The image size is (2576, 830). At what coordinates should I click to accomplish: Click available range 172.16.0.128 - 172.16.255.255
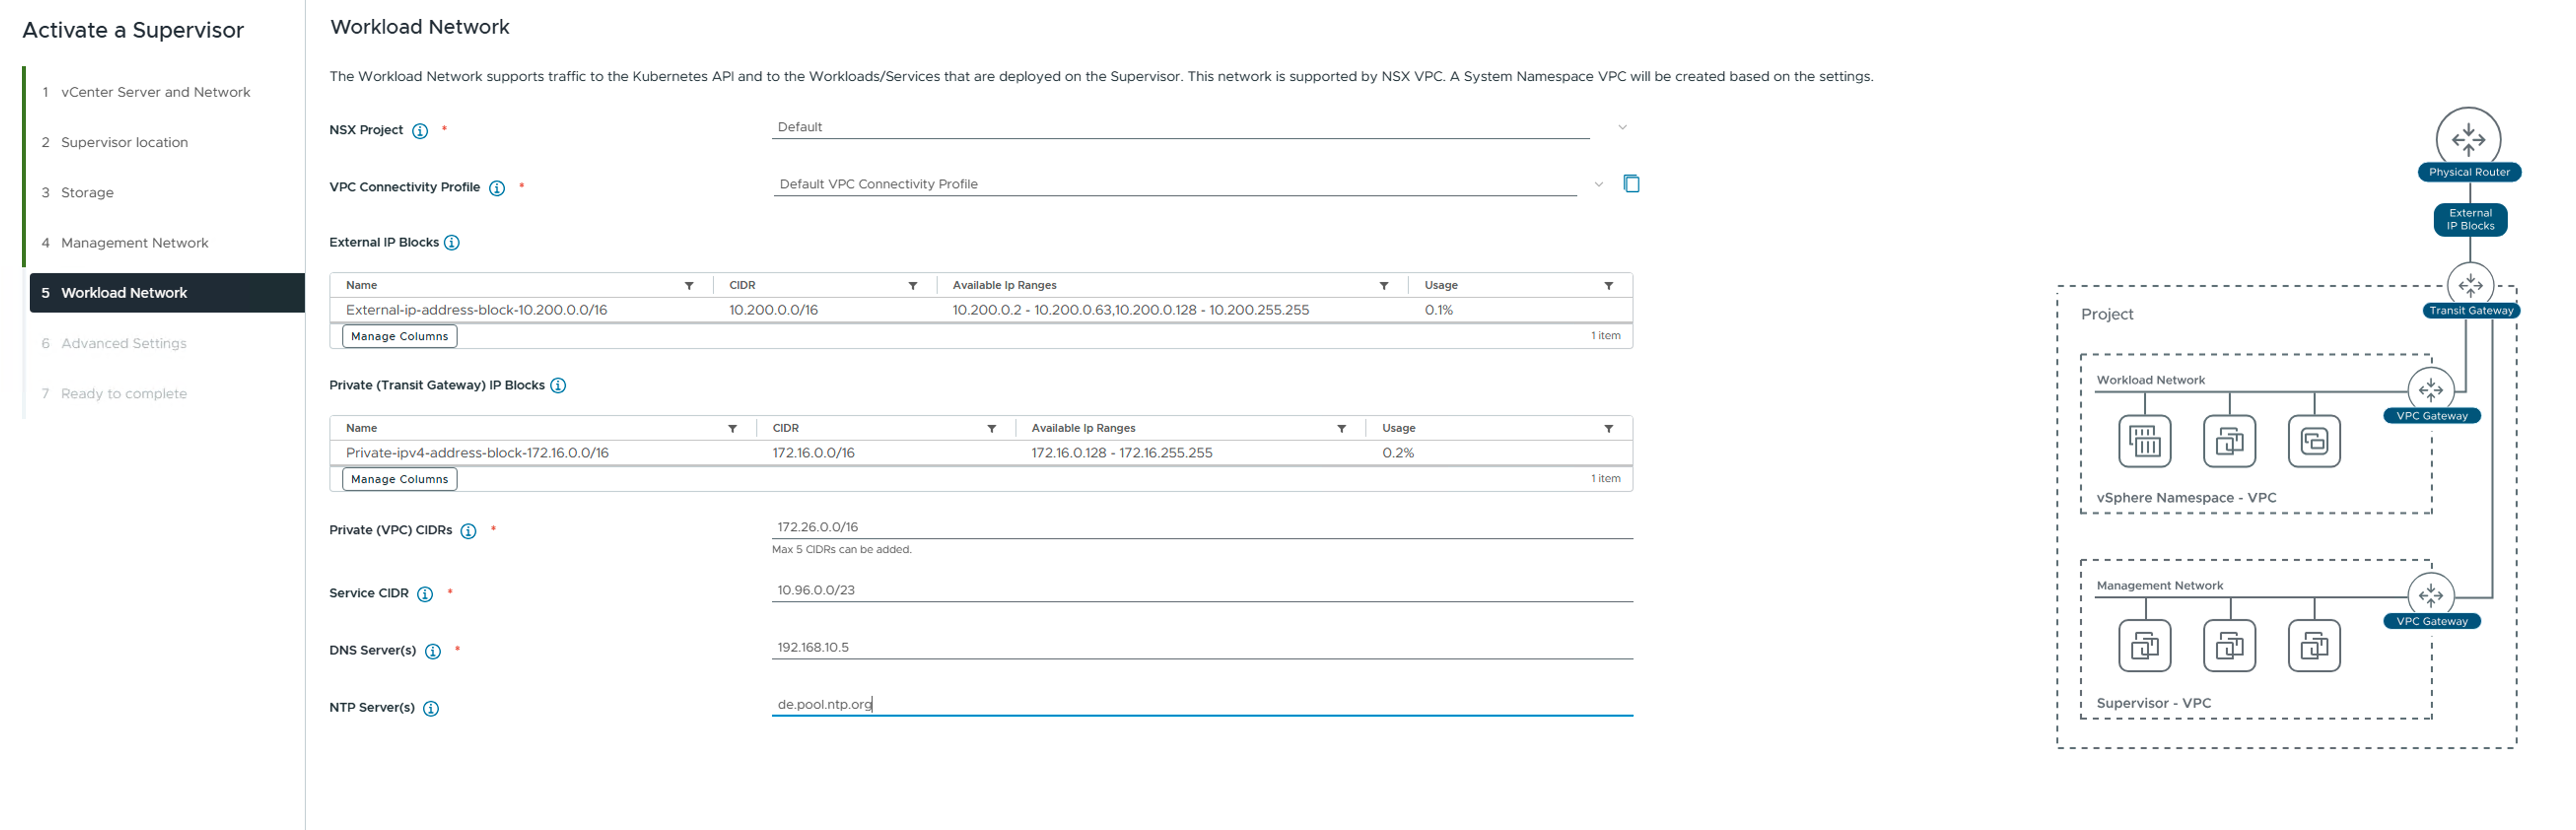coord(1121,453)
